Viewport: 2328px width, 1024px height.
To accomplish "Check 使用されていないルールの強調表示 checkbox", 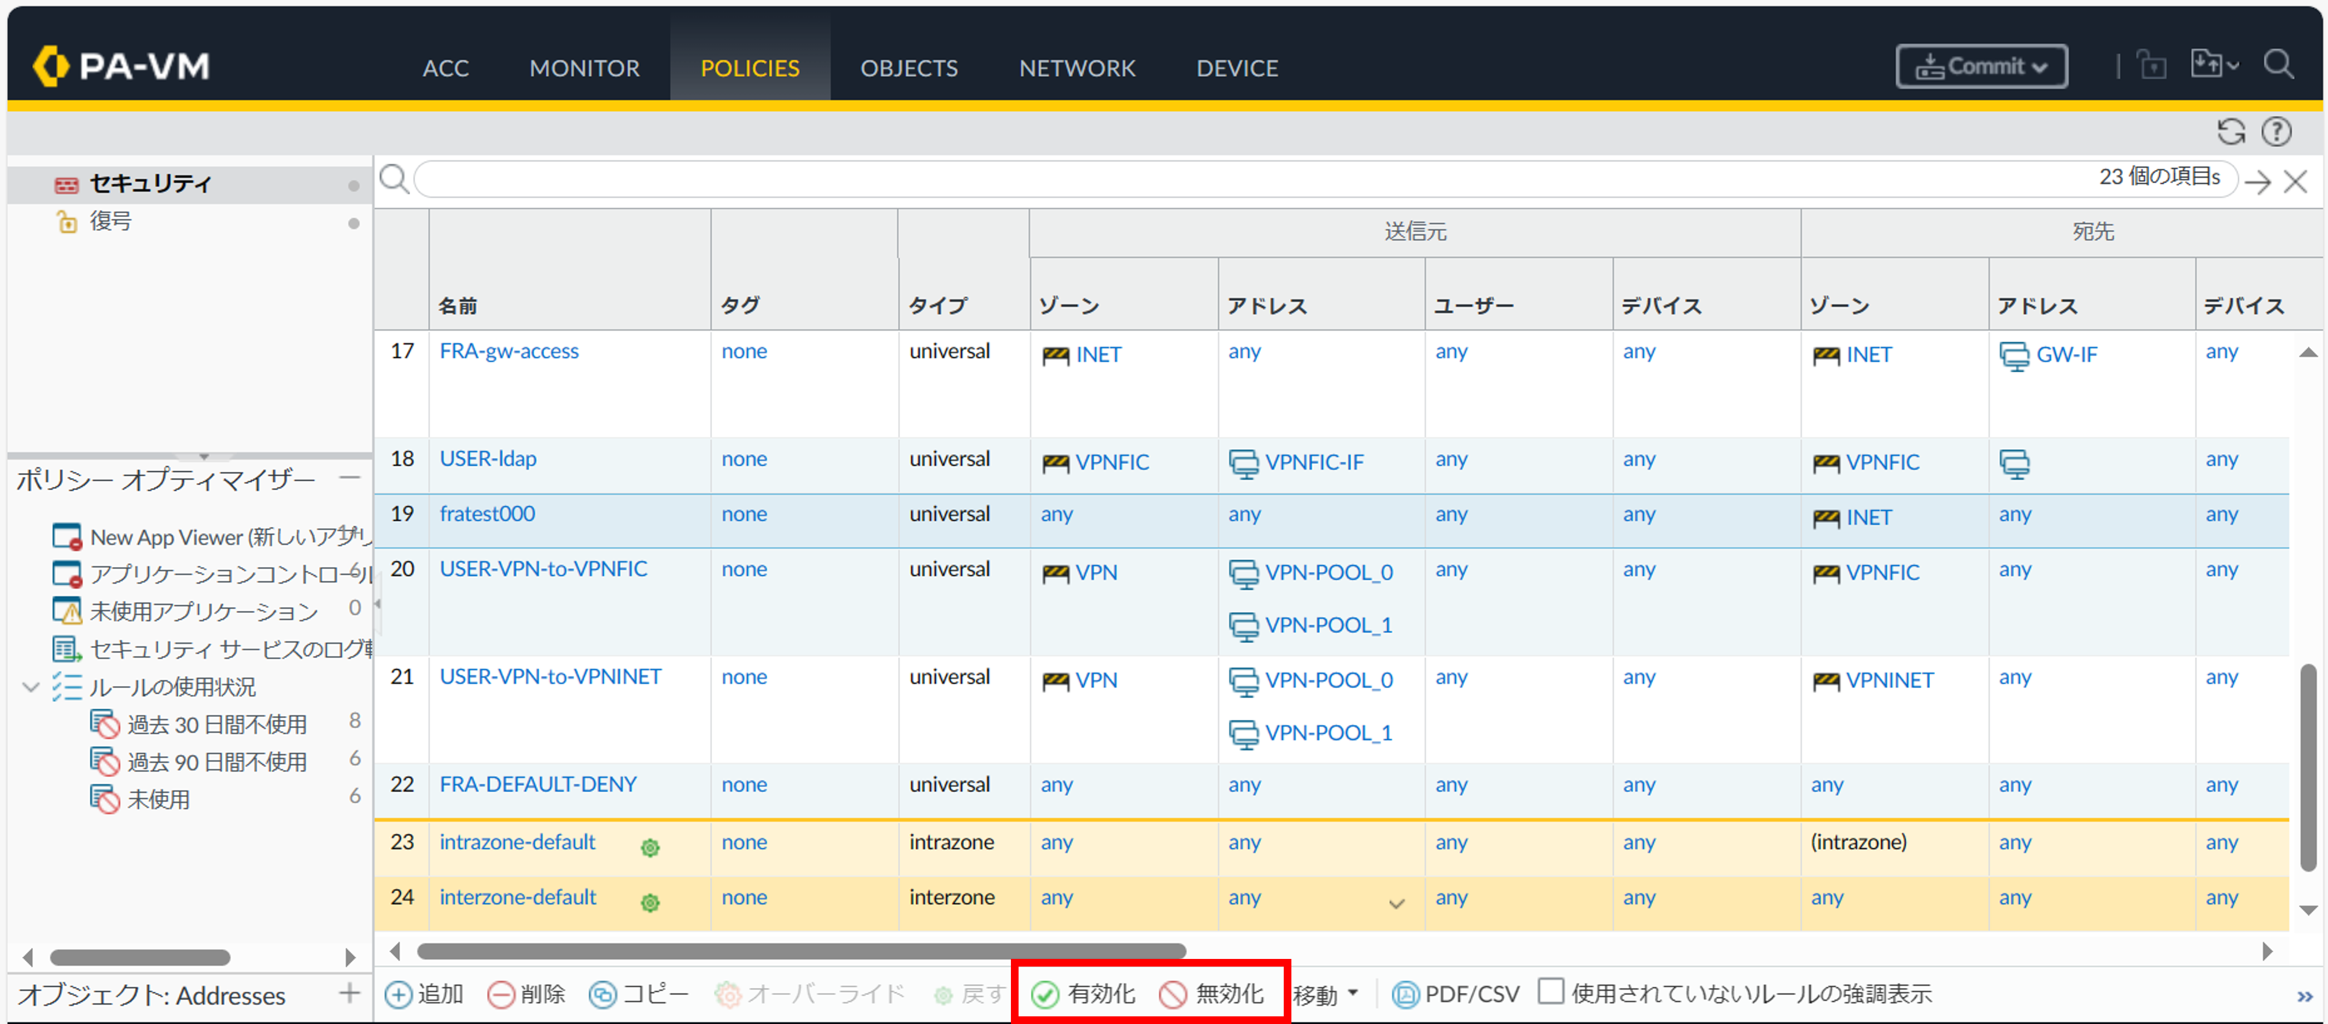I will (x=1551, y=991).
